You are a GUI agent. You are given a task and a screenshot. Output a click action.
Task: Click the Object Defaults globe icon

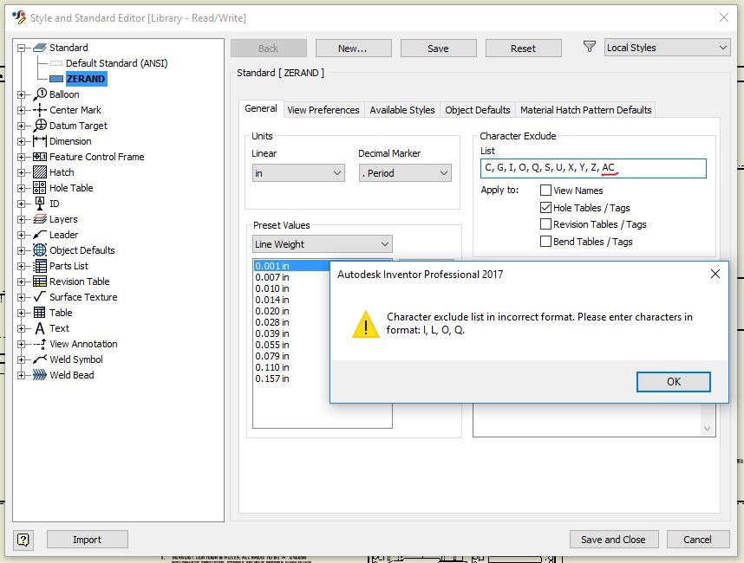point(40,250)
